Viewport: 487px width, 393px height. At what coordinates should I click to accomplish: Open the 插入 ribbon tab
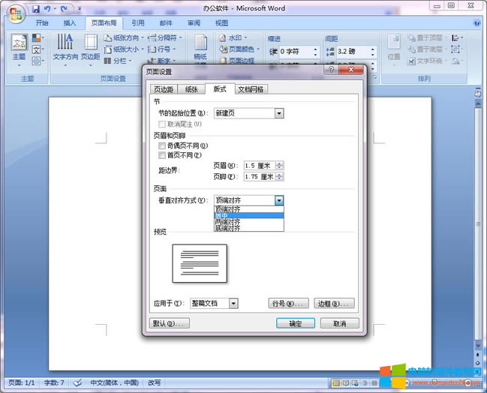pyautogui.click(x=70, y=22)
